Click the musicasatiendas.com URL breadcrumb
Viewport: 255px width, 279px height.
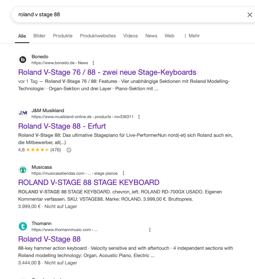pos(75,173)
